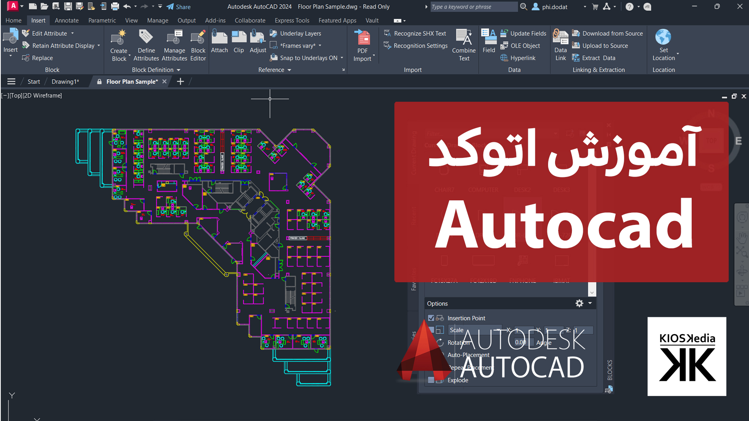
Task: Toggle the Insertion Point checkbox
Action: click(x=431, y=318)
